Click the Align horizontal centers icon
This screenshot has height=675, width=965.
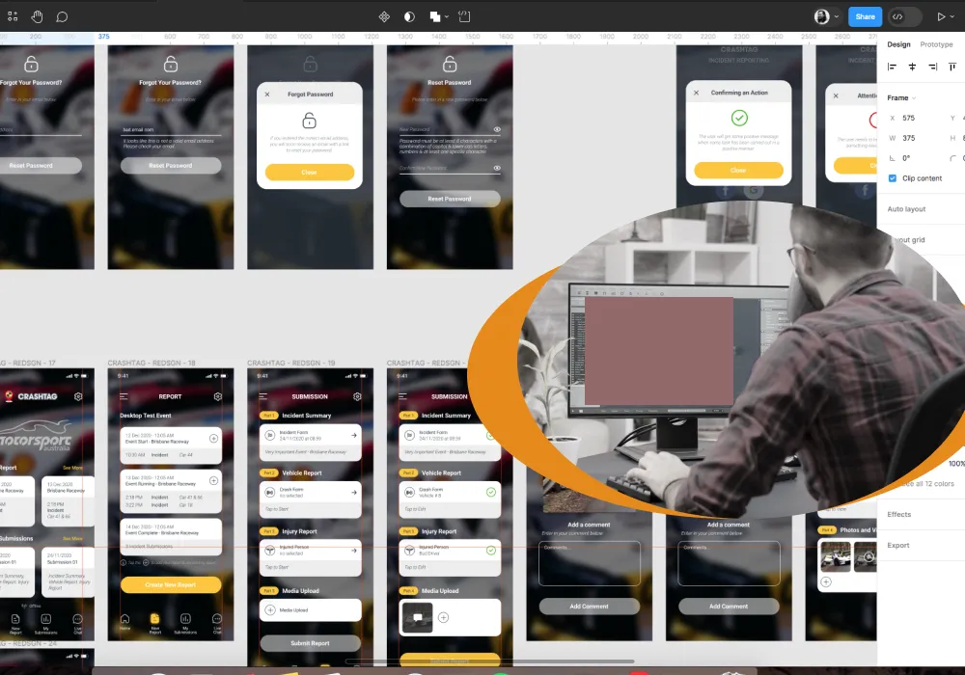click(912, 67)
